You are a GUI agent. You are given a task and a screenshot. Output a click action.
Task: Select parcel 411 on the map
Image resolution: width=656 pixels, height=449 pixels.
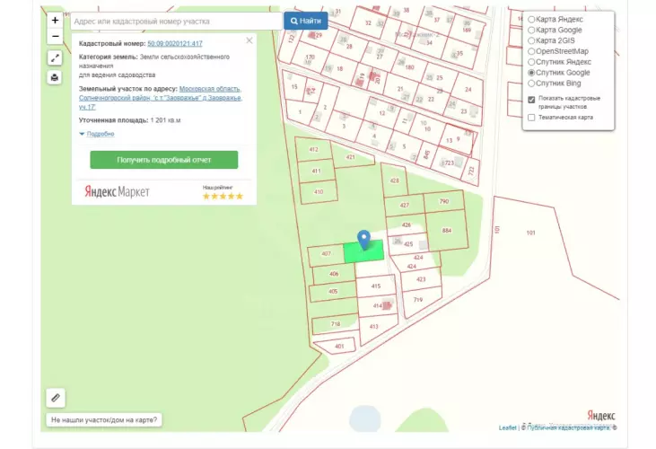(x=316, y=172)
